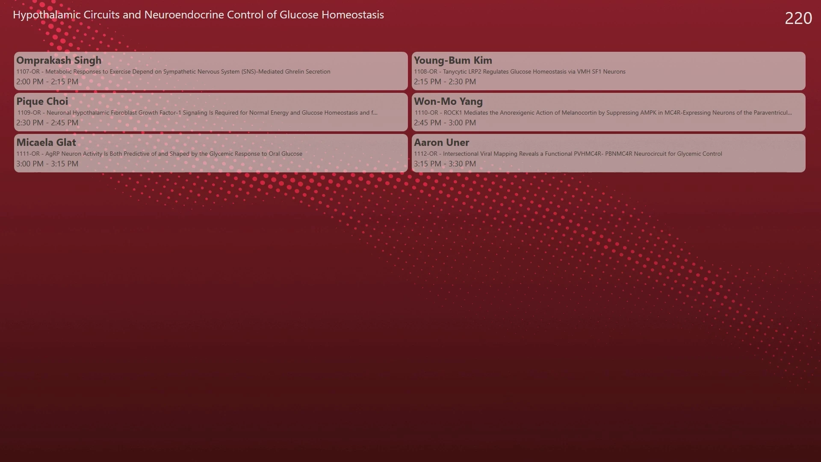The height and width of the screenshot is (462, 821).
Task: Select Won-Mo Yang session card
Action: (x=608, y=112)
